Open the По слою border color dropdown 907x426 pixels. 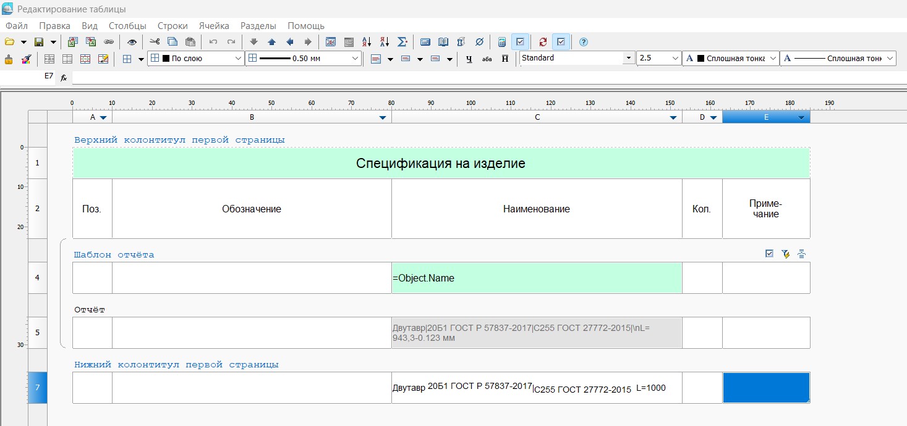[239, 59]
